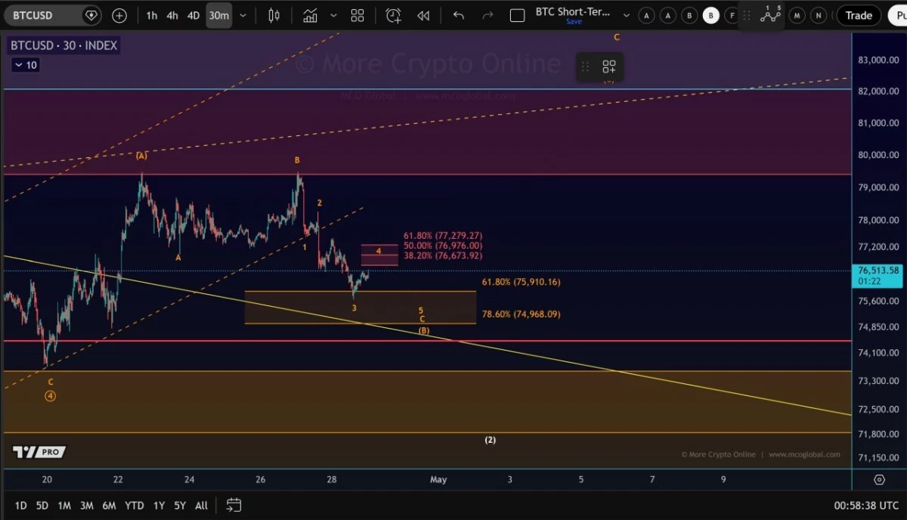Select the first circled A shortcut
Viewport: 907px width, 520px height.
point(646,15)
